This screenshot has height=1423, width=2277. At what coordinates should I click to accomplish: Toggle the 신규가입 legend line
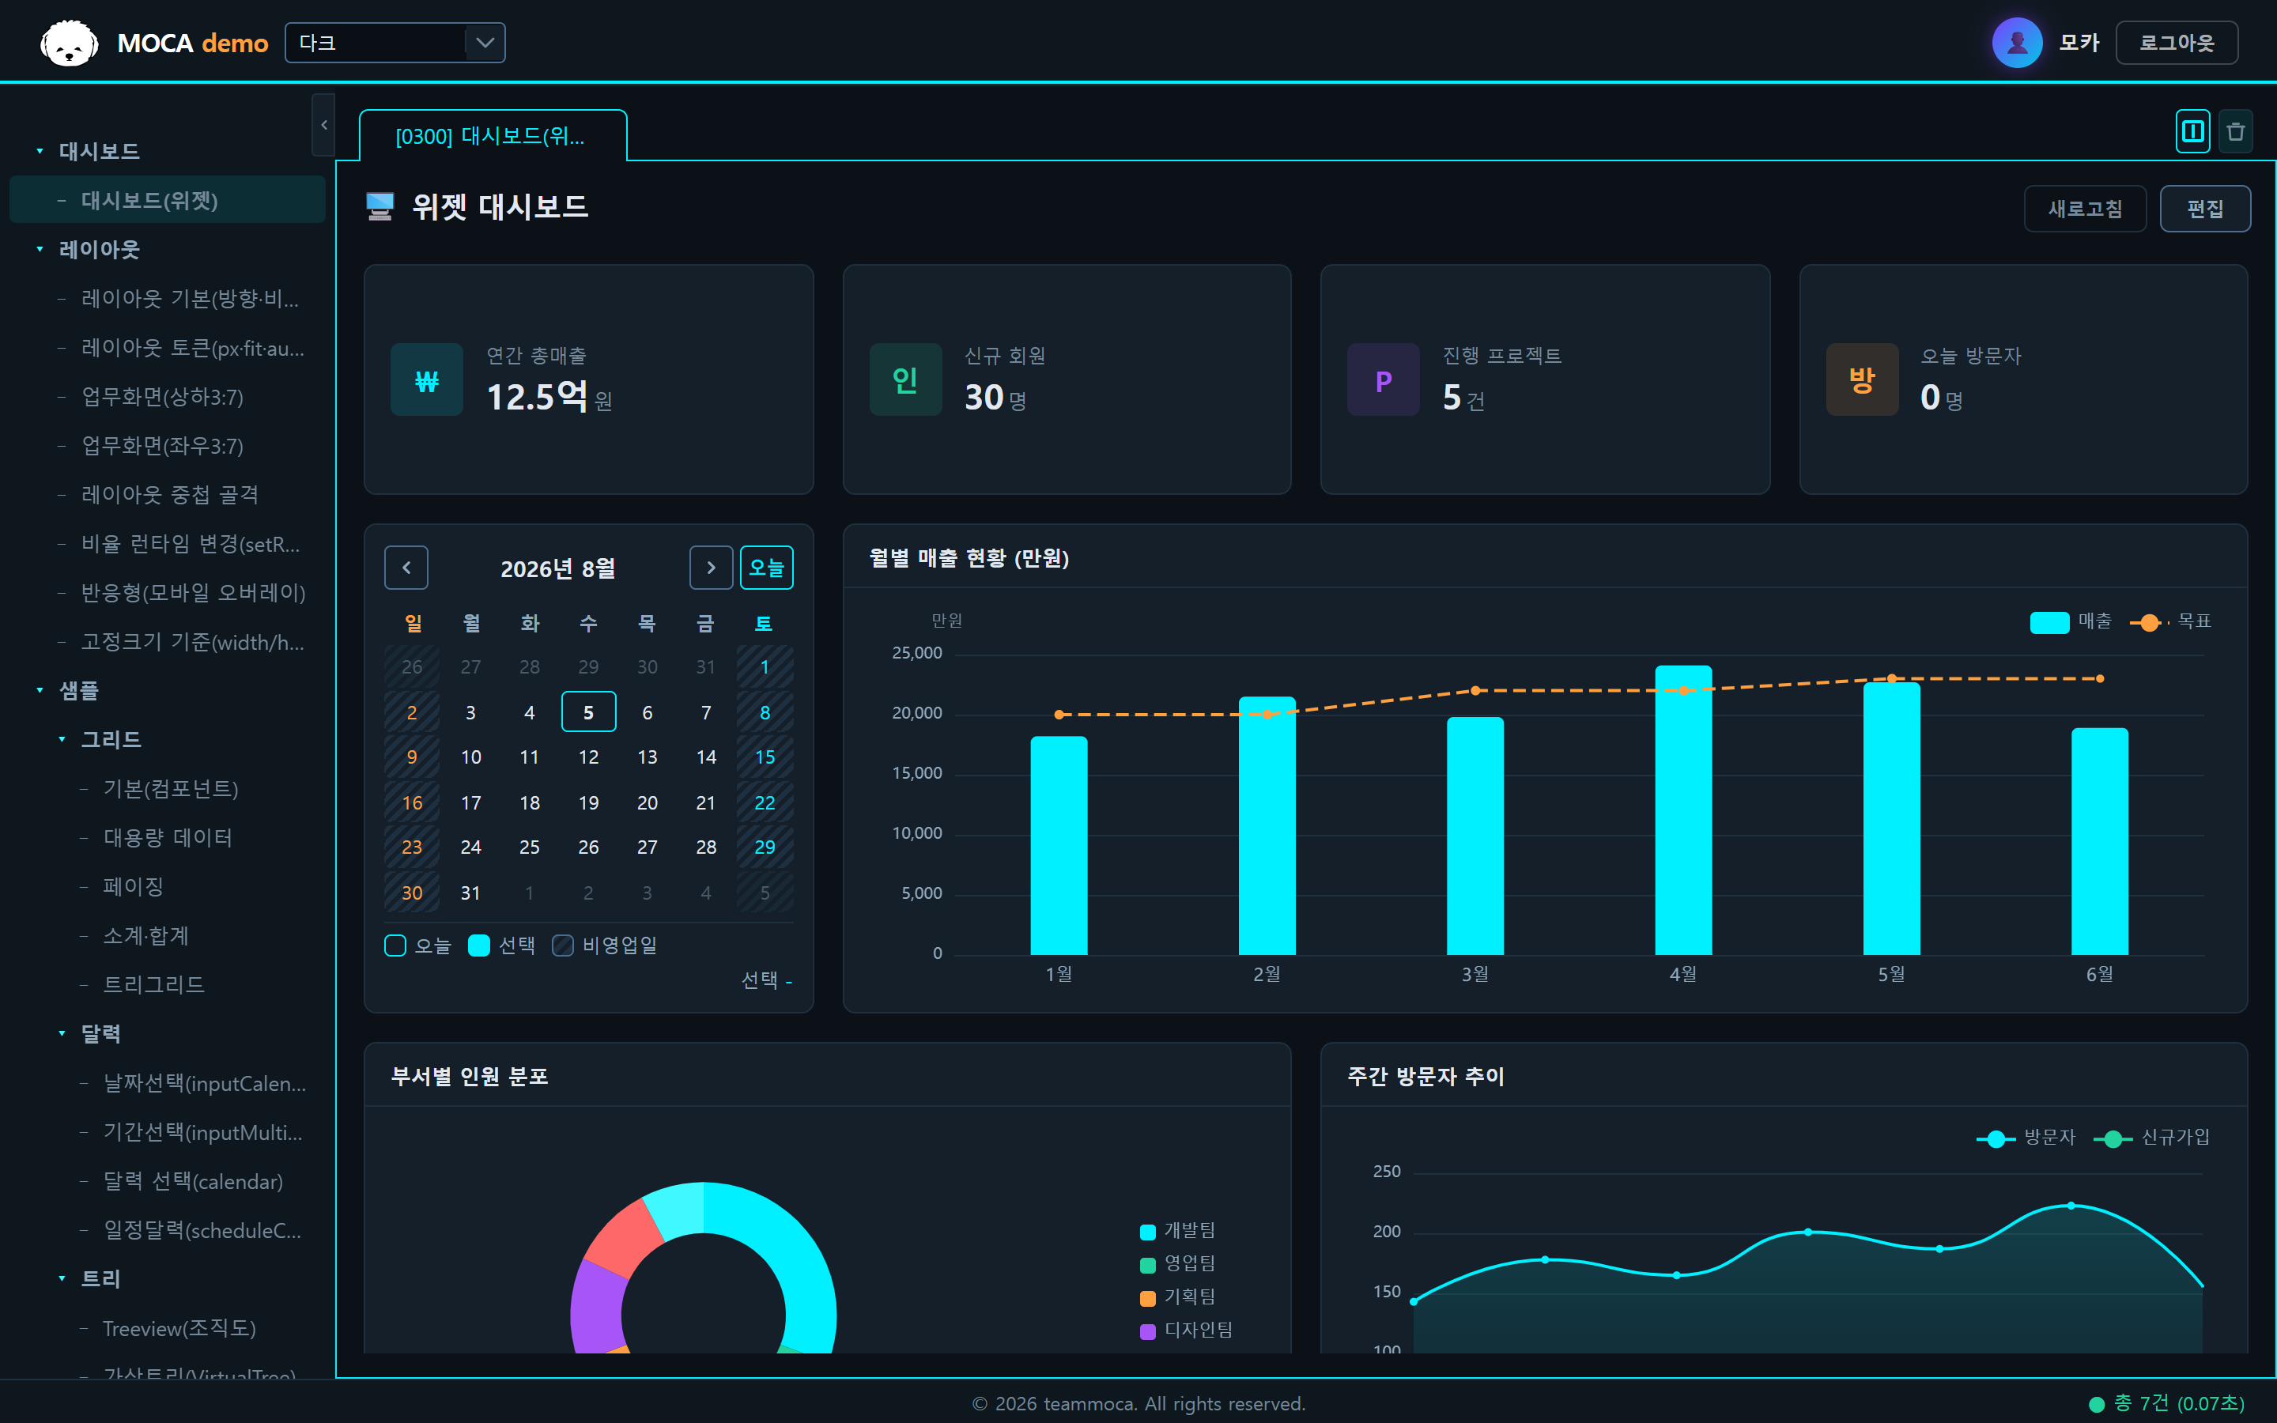point(2151,1138)
